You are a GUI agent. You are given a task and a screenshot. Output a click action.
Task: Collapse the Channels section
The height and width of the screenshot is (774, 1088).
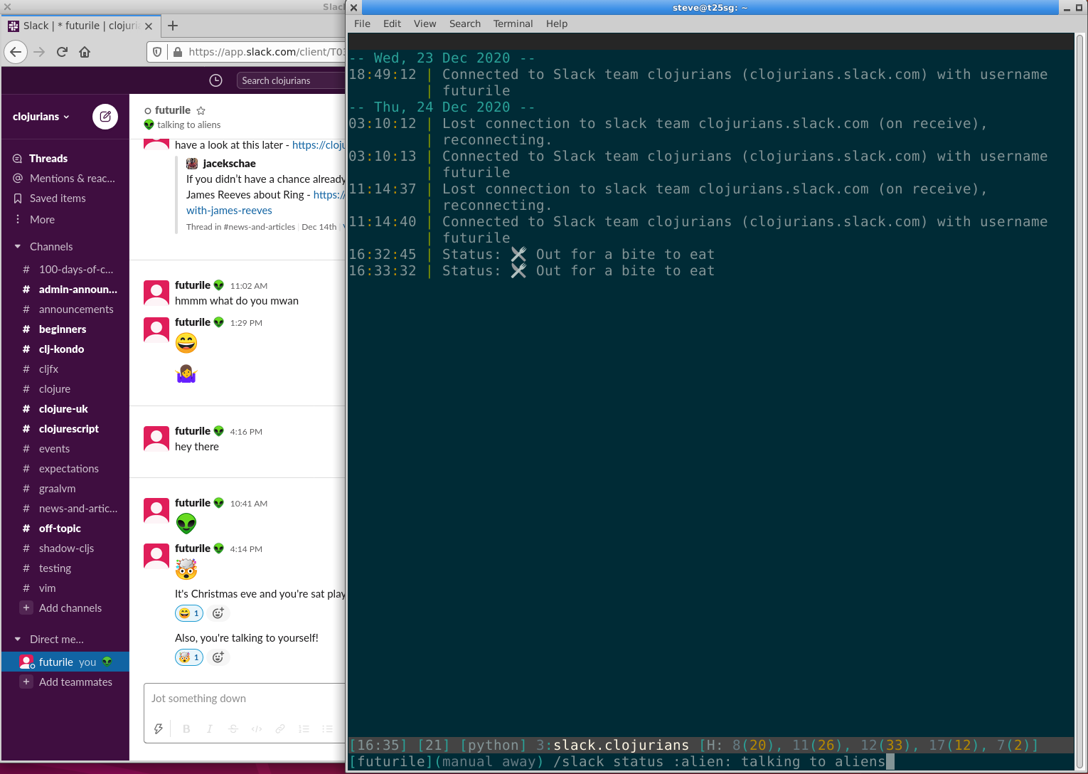18,247
